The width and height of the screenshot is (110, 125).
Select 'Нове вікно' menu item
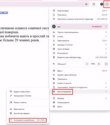80,15
